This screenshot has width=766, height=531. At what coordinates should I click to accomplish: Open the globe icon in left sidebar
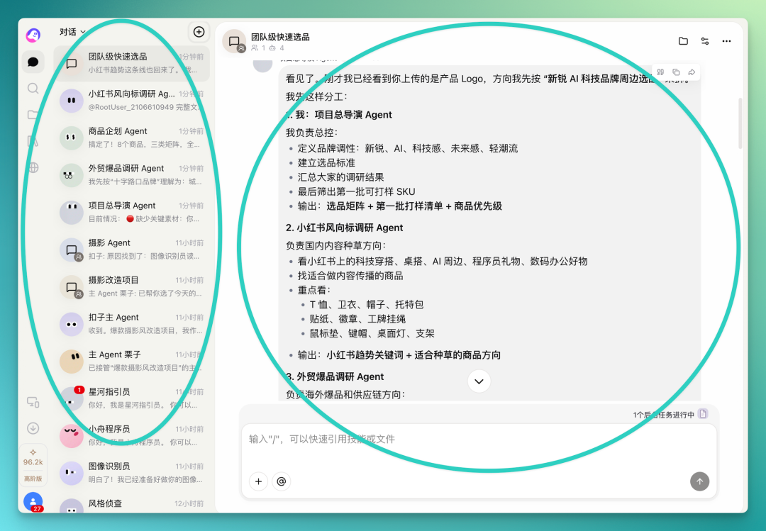click(33, 167)
